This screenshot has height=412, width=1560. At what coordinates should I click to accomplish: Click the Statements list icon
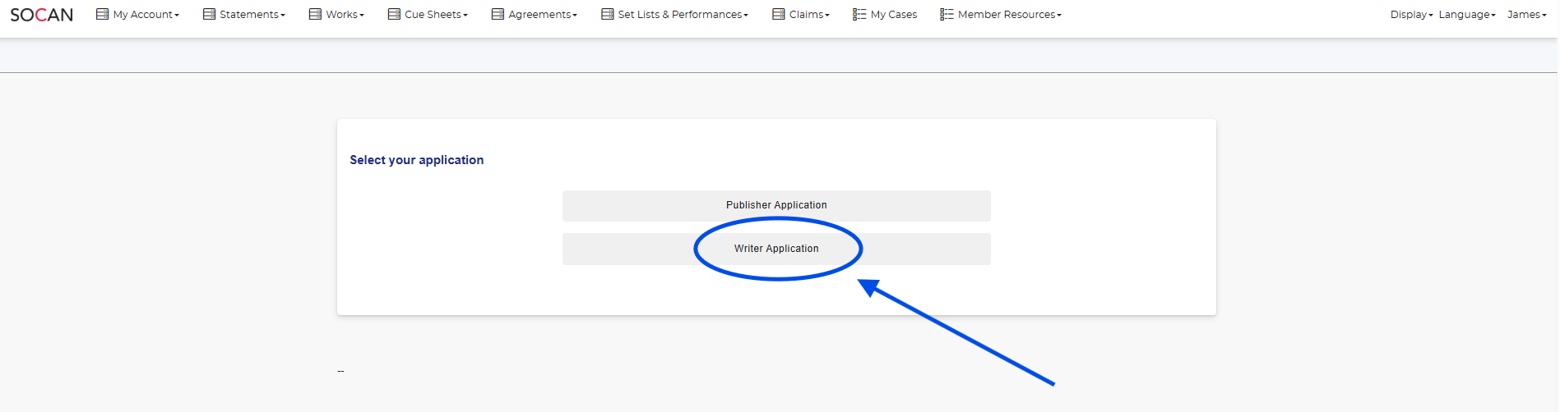[209, 14]
